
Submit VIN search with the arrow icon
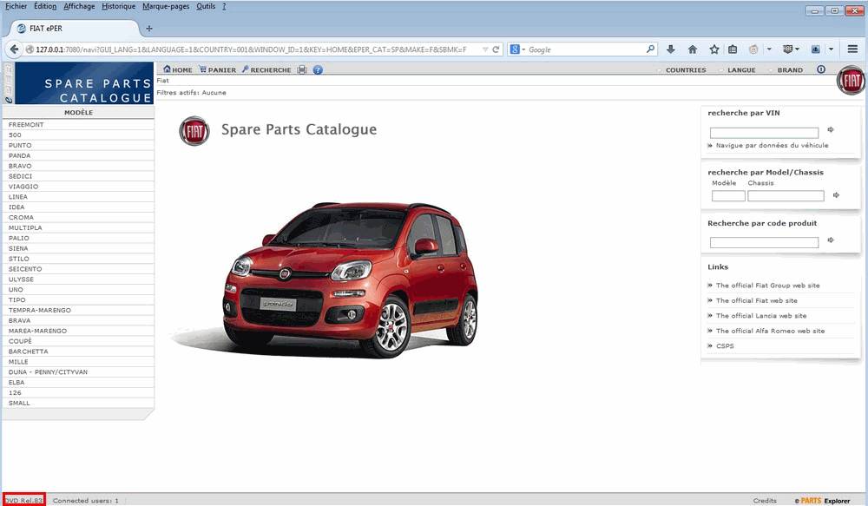(x=831, y=129)
